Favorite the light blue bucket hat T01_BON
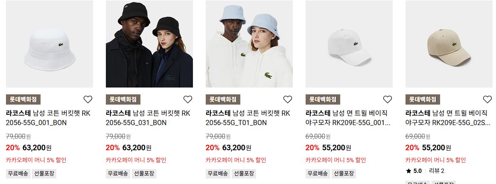The width and height of the screenshot is (496, 184). click(x=288, y=99)
